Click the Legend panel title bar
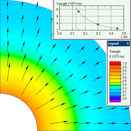 click(x=118, y=43)
